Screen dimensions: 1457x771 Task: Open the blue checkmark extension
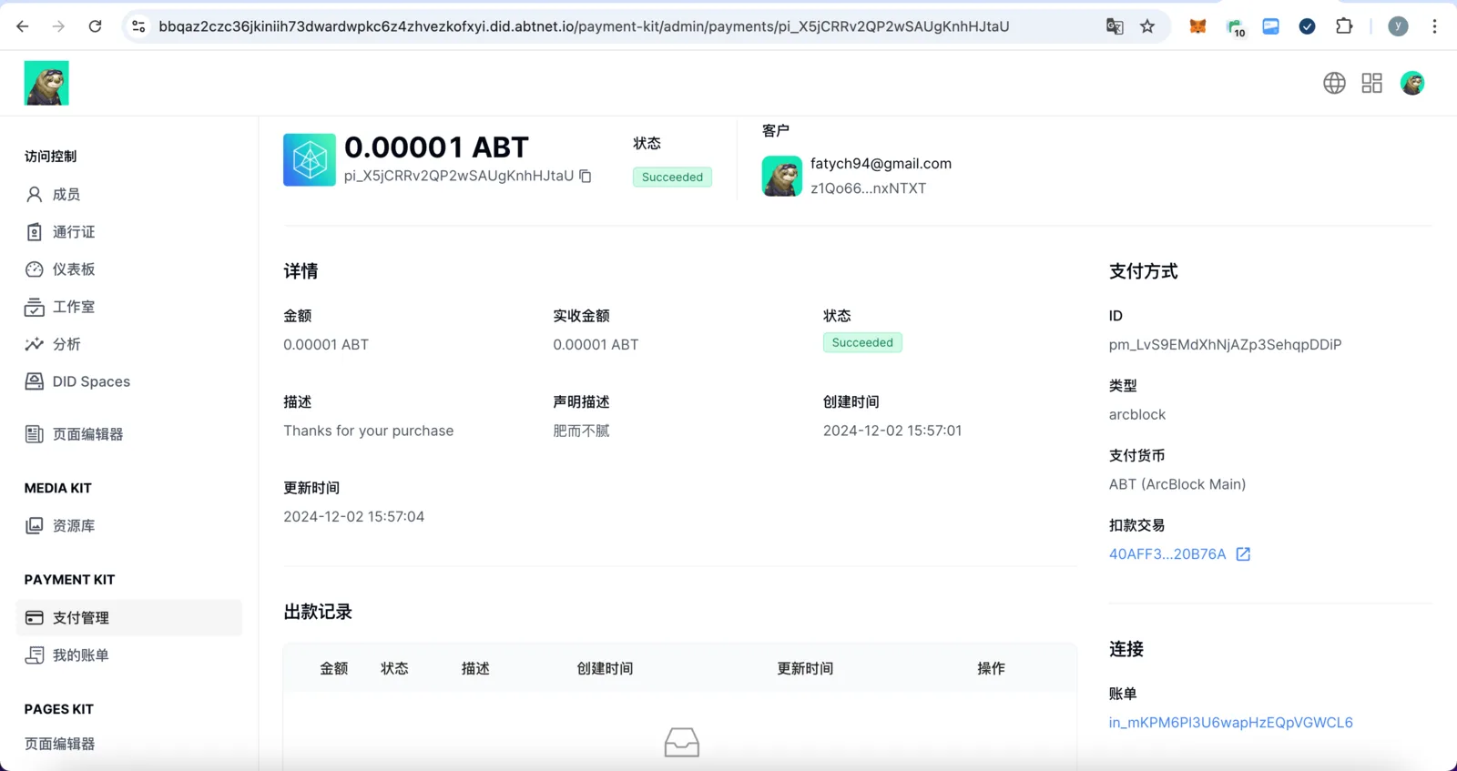pos(1307,26)
